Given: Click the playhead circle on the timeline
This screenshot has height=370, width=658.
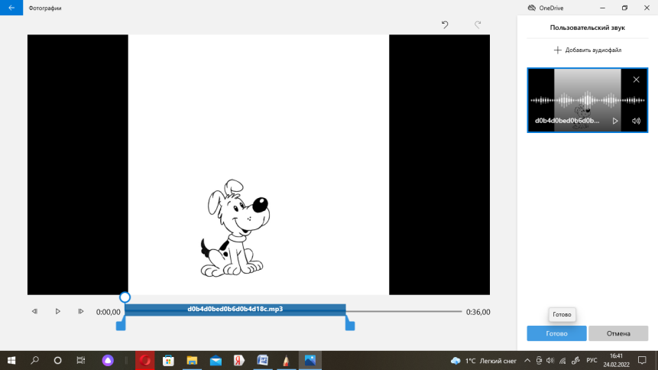Looking at the screenshot, I should [x=125, y=297].
